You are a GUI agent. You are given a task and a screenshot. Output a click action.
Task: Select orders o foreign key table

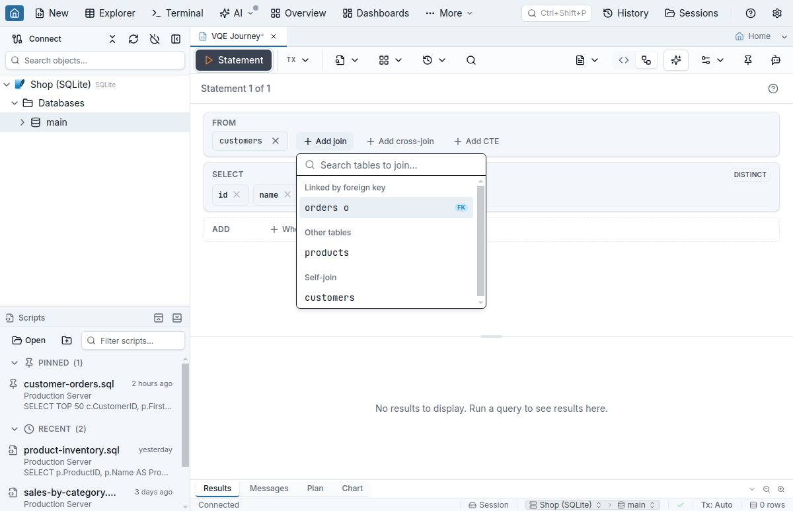point(386,208)
